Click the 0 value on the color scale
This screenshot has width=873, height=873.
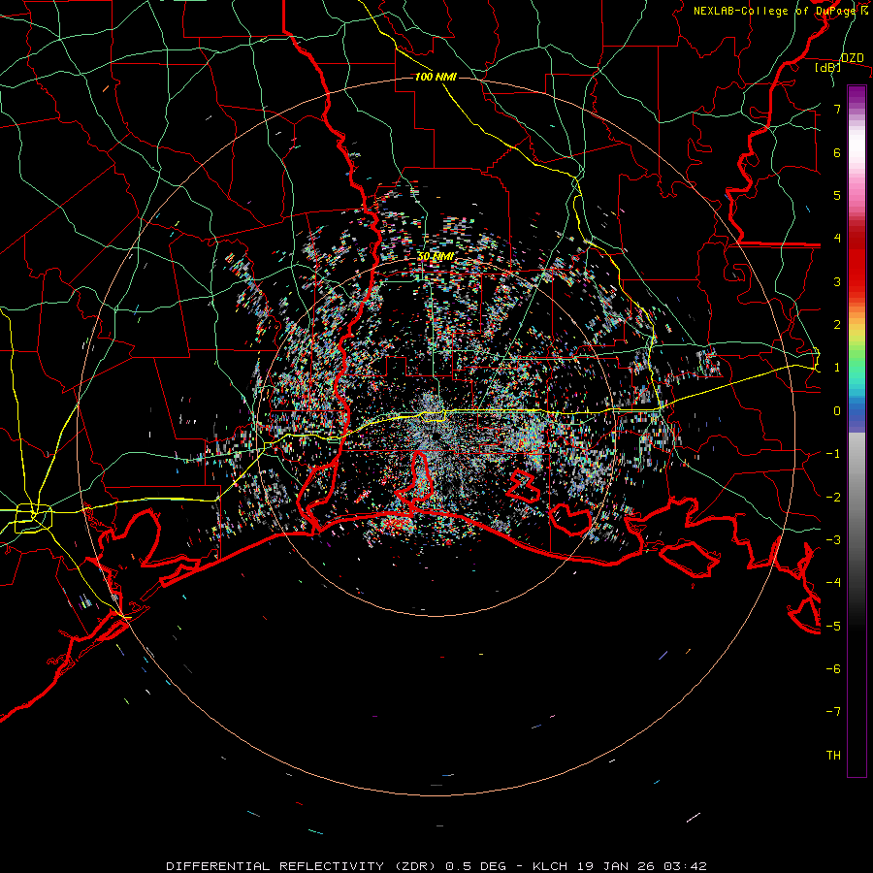(837, 411)
